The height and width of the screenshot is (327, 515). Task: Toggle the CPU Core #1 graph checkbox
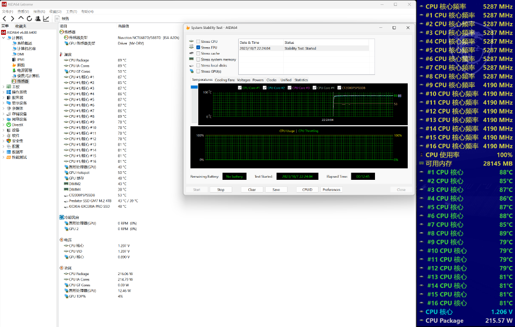click(240, 88)
